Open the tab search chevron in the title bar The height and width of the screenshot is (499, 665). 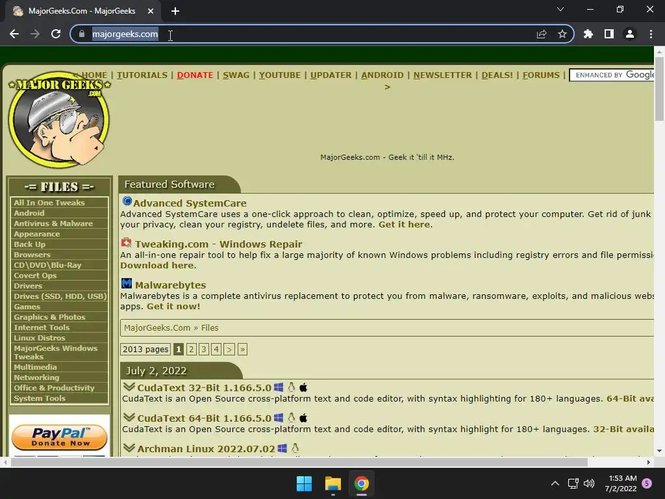click(560, 9)
